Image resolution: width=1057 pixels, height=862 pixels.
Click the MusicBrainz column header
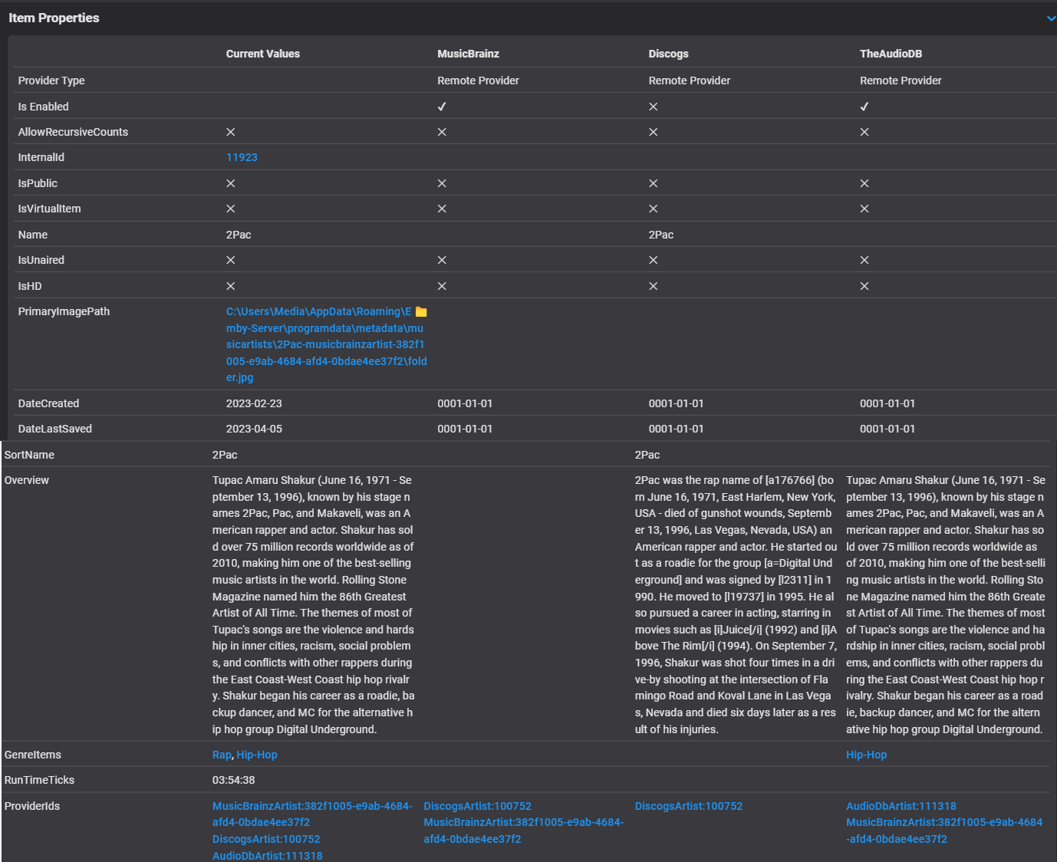click(x=468, y=54)
